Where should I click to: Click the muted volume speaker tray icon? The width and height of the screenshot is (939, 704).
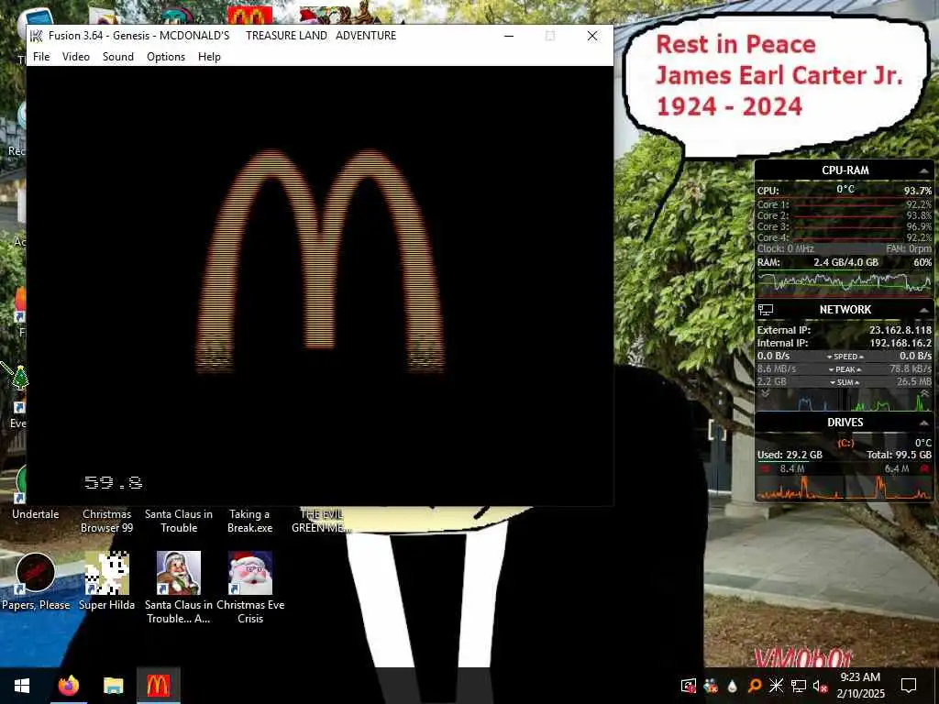point(820,686)
